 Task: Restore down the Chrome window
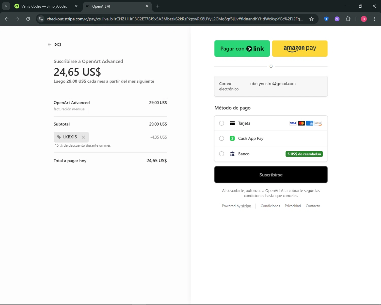pyautogui.click(x=360, y=6)
